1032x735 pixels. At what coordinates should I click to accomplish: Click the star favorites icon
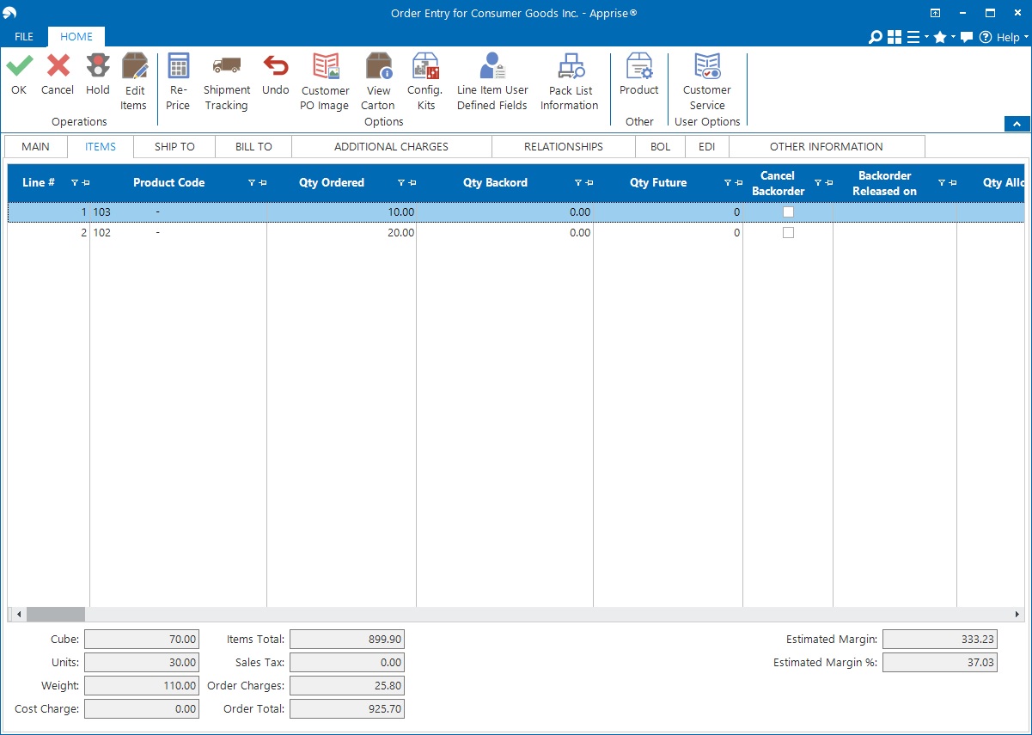point(940,37)
